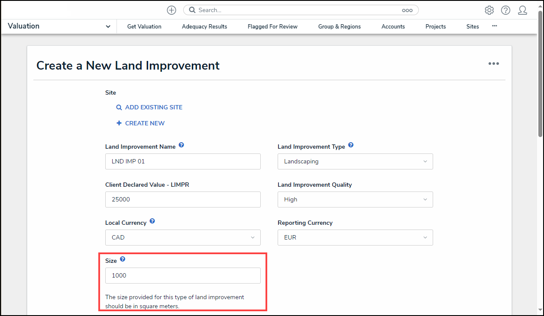Click the 'Client Declared Value - LIMPR' label
544x316 pixels.
(147, 185)
